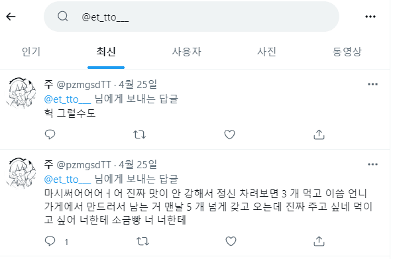Open more options on the second tweet
The width and height of the screenshot is (393, 259).
[372, 164]
